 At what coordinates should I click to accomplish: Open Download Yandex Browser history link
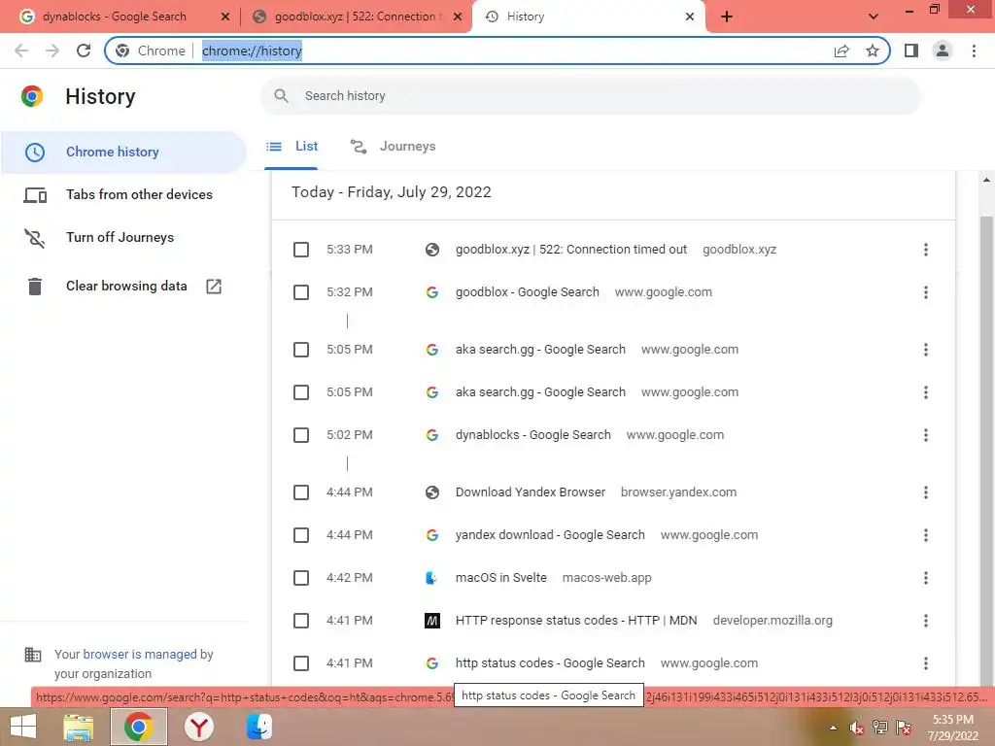pyautogui.click(x=531, y=492)
